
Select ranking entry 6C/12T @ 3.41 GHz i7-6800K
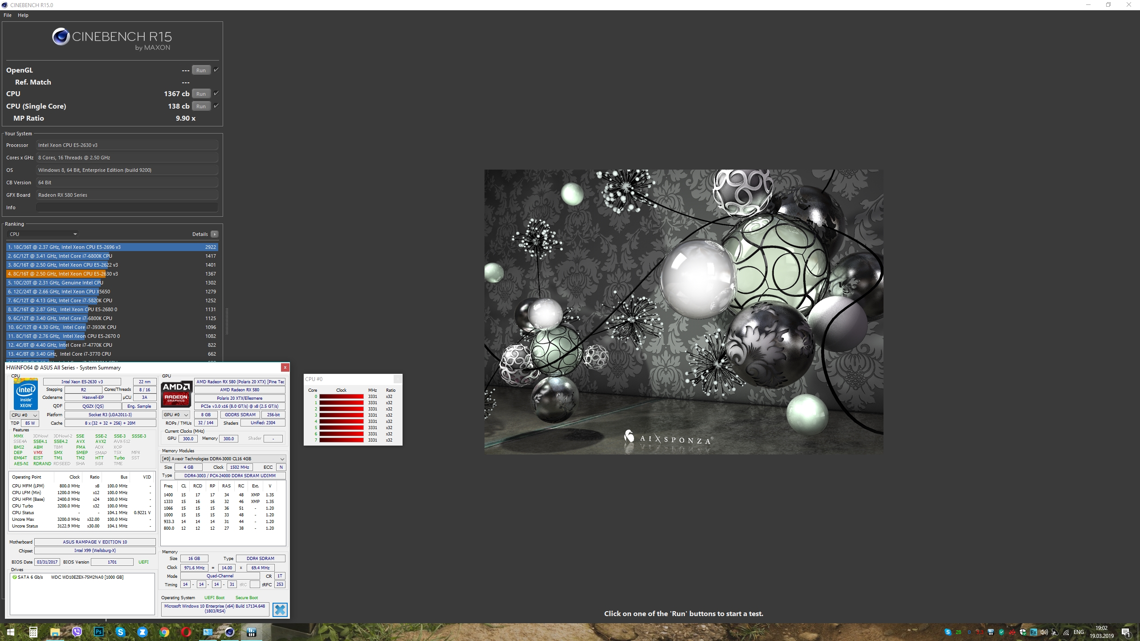tap(112, 256)
